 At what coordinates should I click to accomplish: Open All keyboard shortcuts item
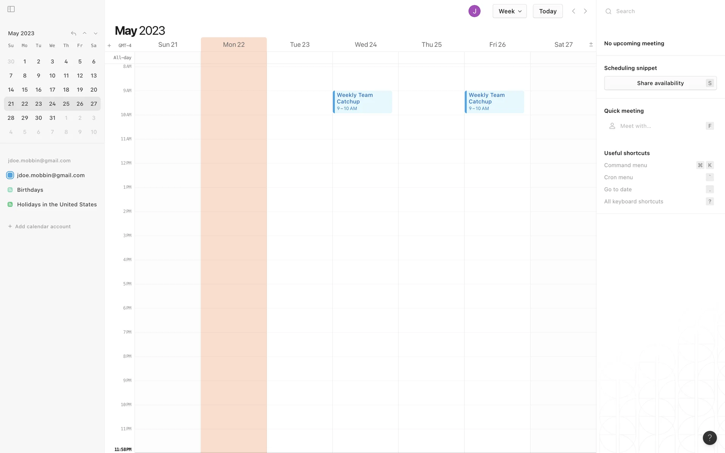[x=634, y=202]
